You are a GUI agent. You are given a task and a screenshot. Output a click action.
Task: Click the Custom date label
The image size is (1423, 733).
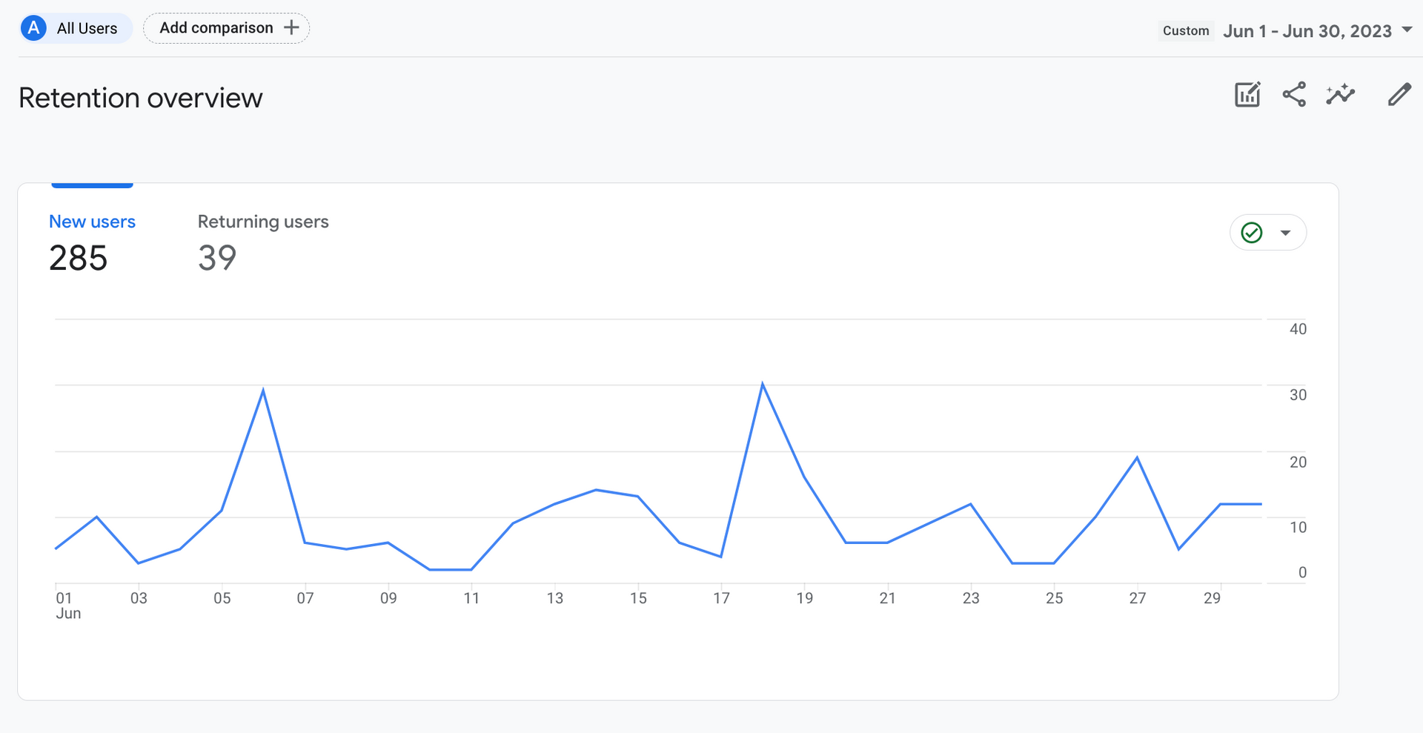[x=1186, y=31]
